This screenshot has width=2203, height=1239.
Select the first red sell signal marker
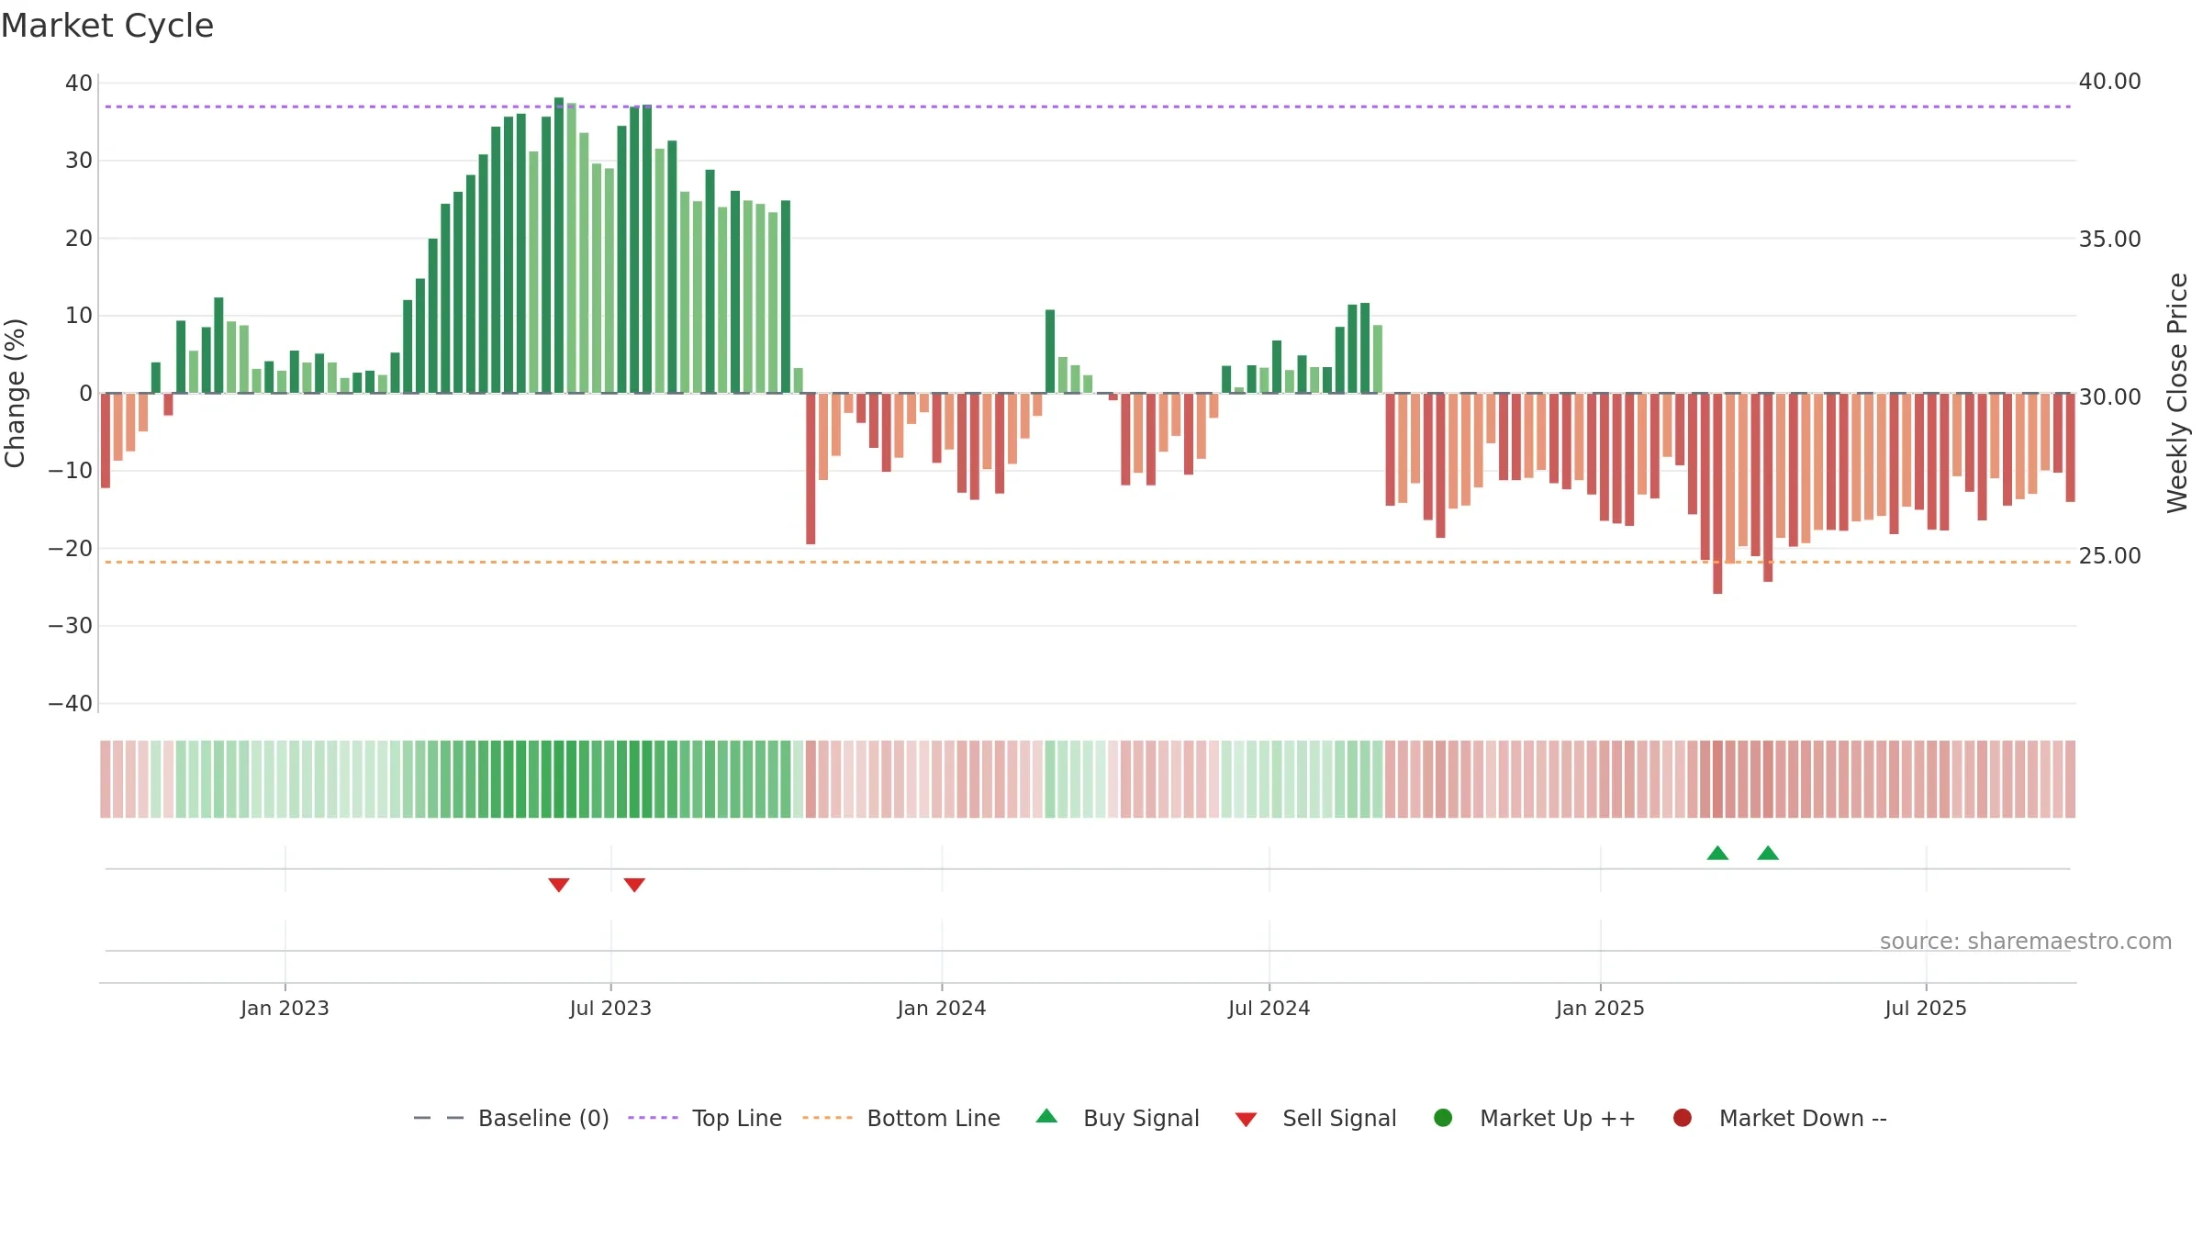(x=559, y=885)
